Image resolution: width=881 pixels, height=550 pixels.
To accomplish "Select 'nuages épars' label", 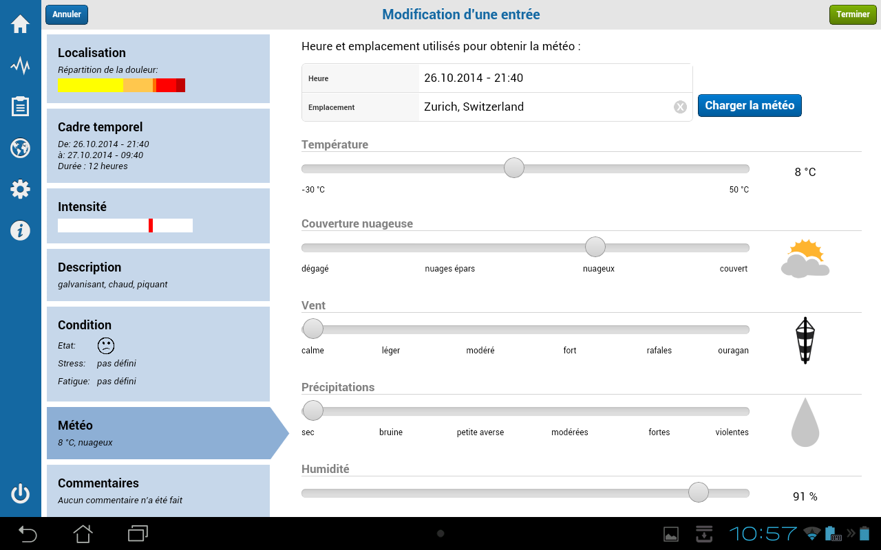I will [450, 269].
